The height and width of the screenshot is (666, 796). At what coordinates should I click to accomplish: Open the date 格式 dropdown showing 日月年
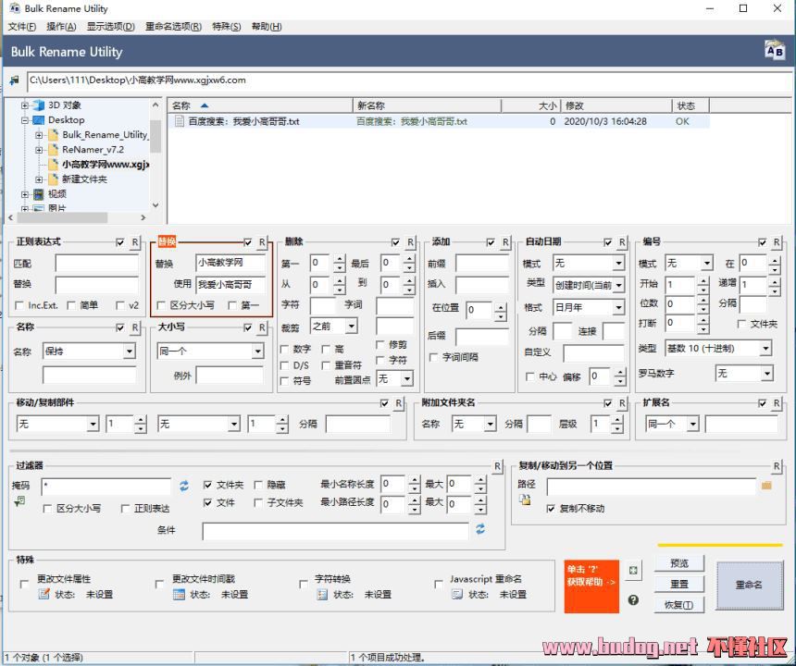point(618,307)
